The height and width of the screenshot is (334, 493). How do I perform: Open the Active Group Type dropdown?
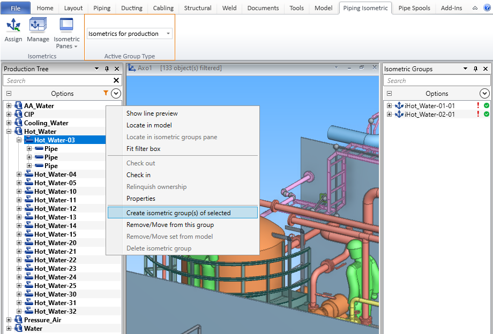click(169, 34)
